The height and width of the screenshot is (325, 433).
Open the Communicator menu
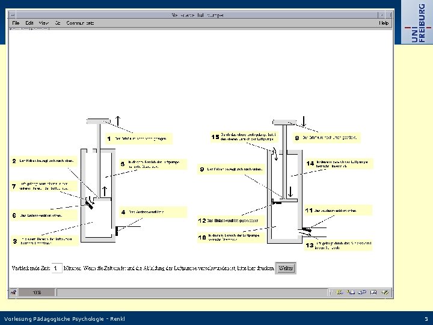tap(80, 23)
